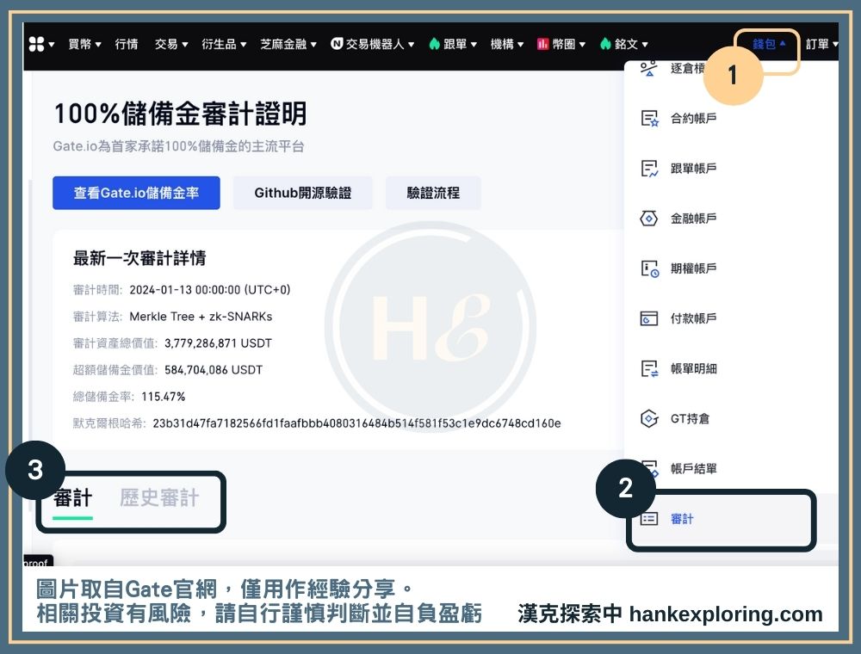Open the 行情 market page
This screenshot has width=861, height=654.
[127, 44]
